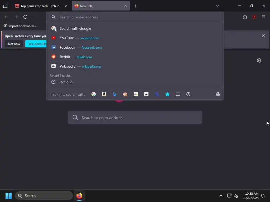
Task: Search open tabs using the tab icon
Action: [178, 94]
